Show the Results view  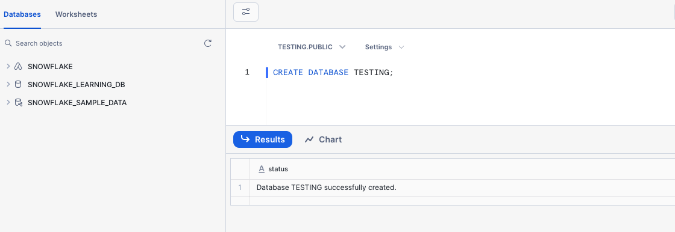tap(263, 139)
